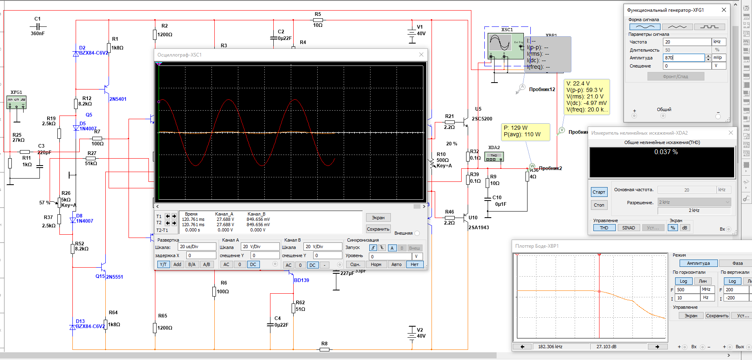Click the Частота value field
Image resolution: width=752 pixels, height=360 pixels.
click(687, 42)
